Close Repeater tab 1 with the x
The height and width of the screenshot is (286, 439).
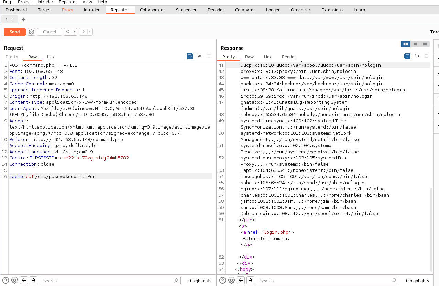(x=12, y=20)
